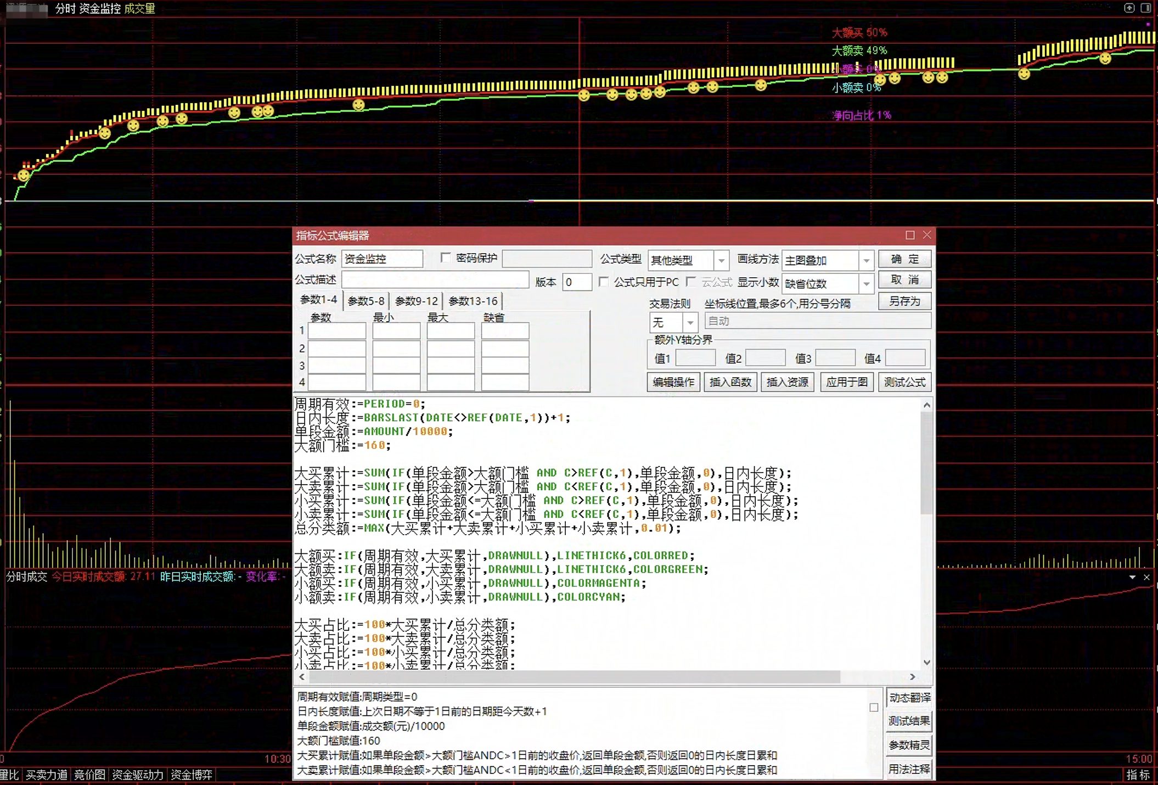Open the 分时成交 panel down-arrow menu
The width and height of the screenshot is (1158, 785).
(1132, 577)
